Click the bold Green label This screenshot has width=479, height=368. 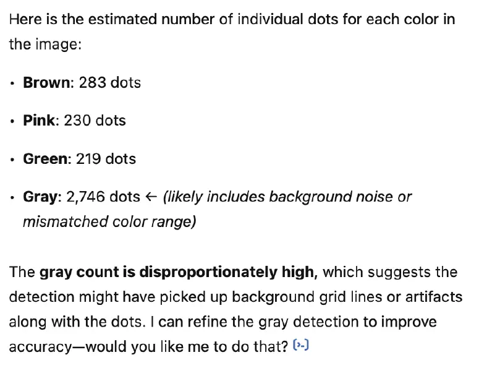click(x=45, y=159)
